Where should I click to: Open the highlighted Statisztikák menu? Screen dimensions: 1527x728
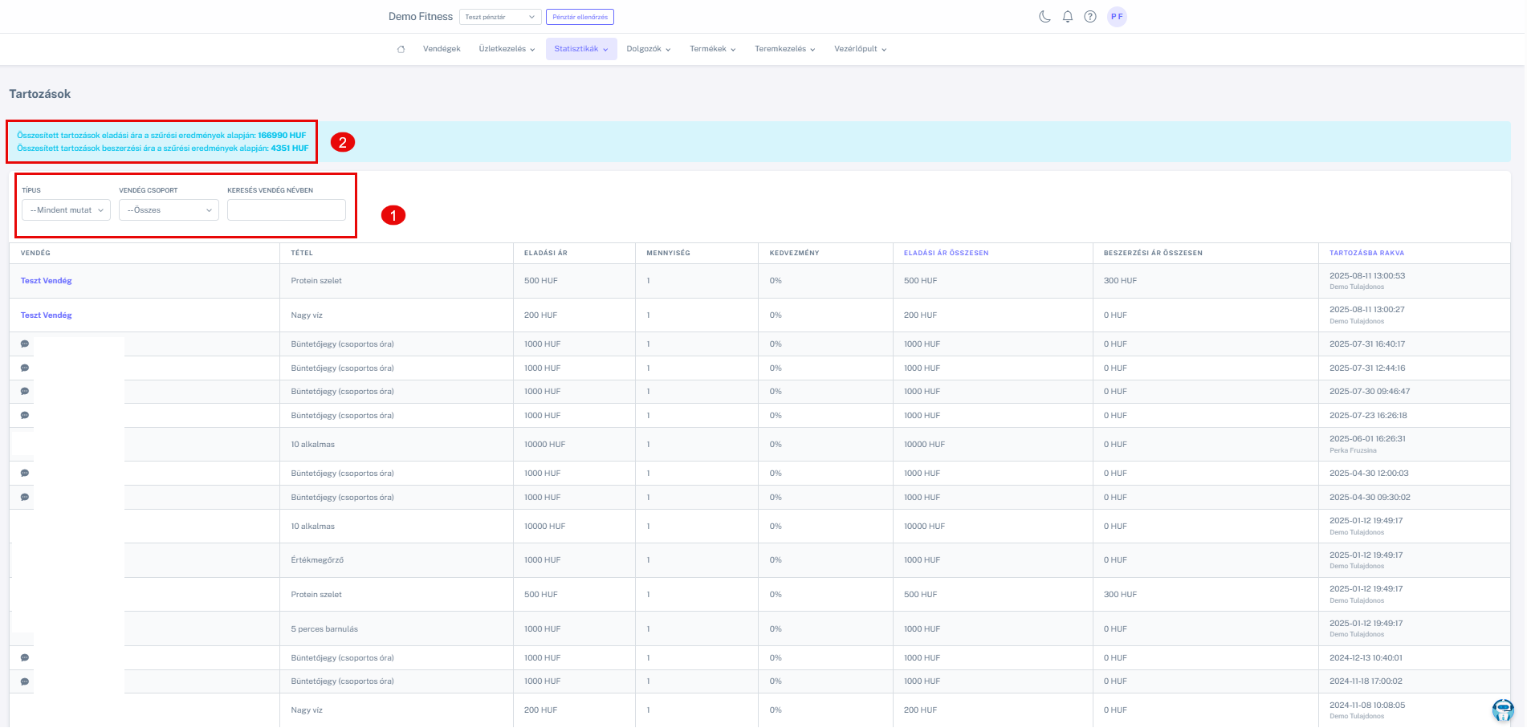pyautogui.click(x=581, y=49)
